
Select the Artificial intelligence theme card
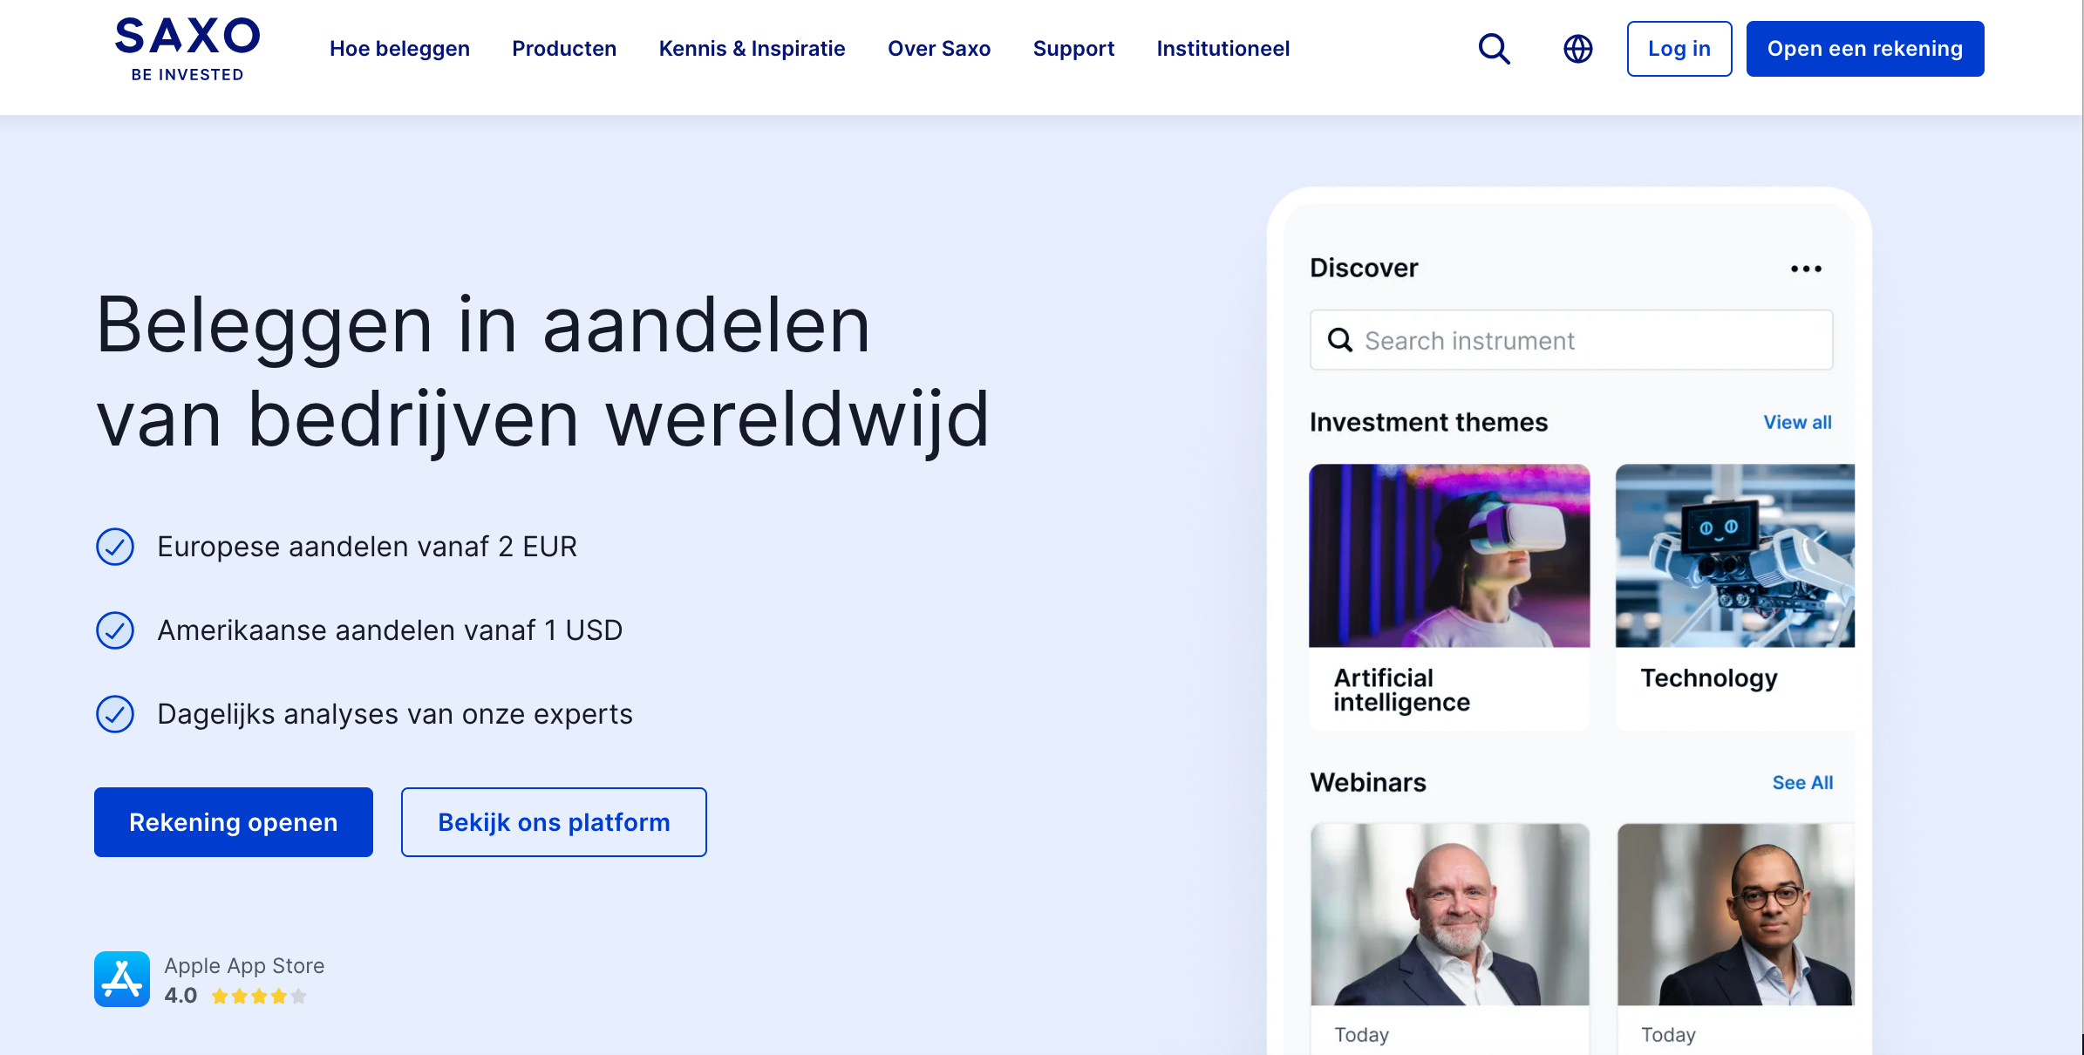1449,596
